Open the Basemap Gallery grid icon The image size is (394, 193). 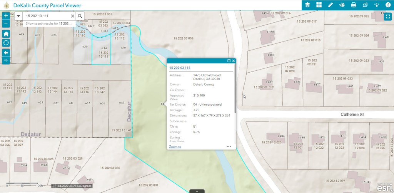click(319, 5)
